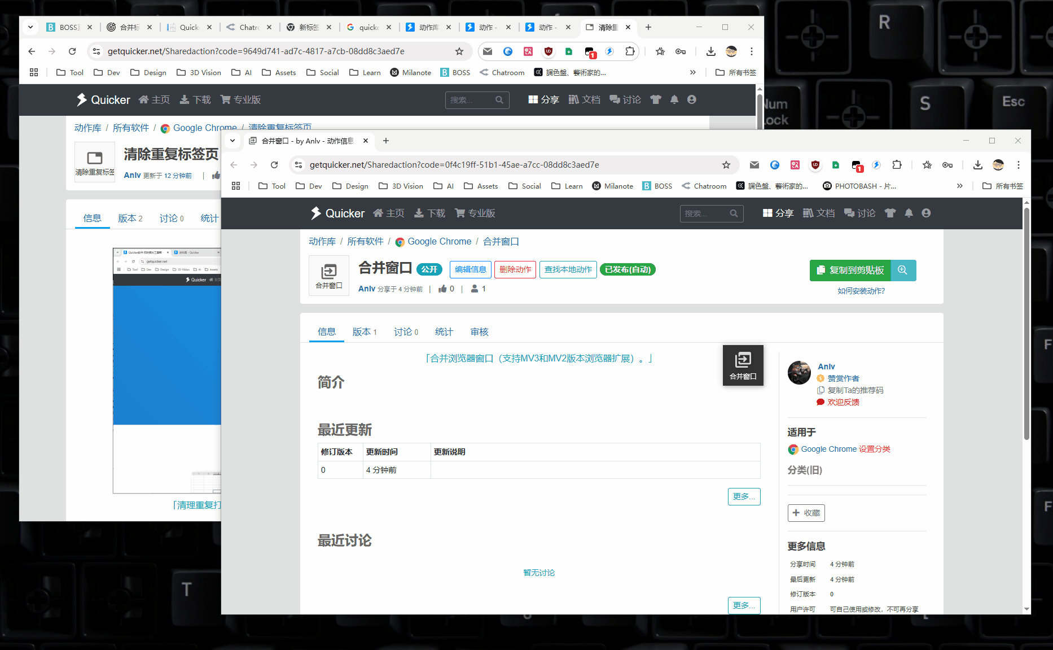
Task: Click password key icon in front window
Action: [947, 165]
